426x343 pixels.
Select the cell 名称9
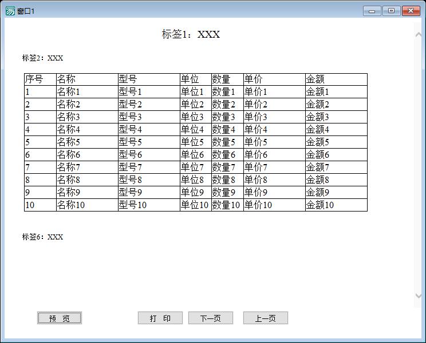87,192
